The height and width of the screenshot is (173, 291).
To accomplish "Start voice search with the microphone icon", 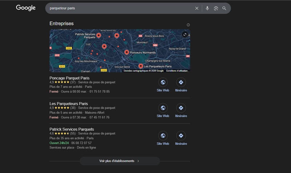I will pos(207,8).
